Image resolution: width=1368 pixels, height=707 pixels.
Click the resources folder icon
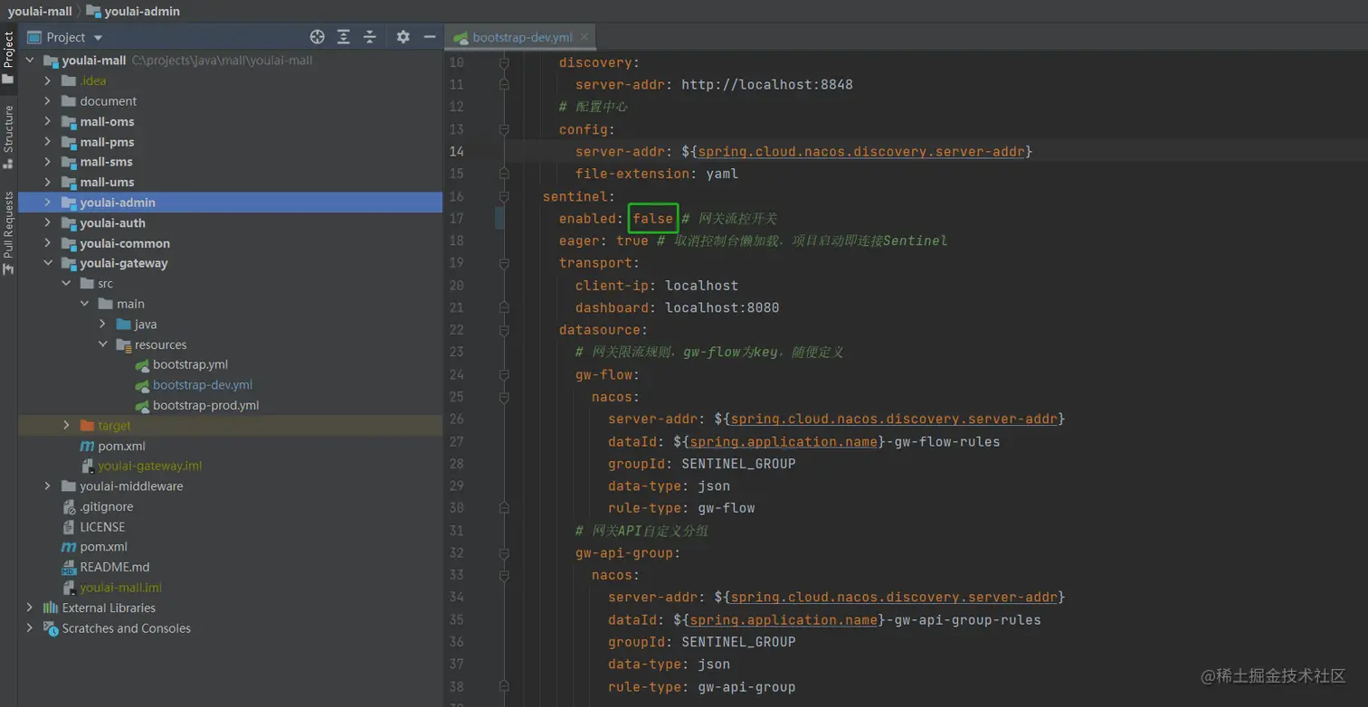(123, 344)
